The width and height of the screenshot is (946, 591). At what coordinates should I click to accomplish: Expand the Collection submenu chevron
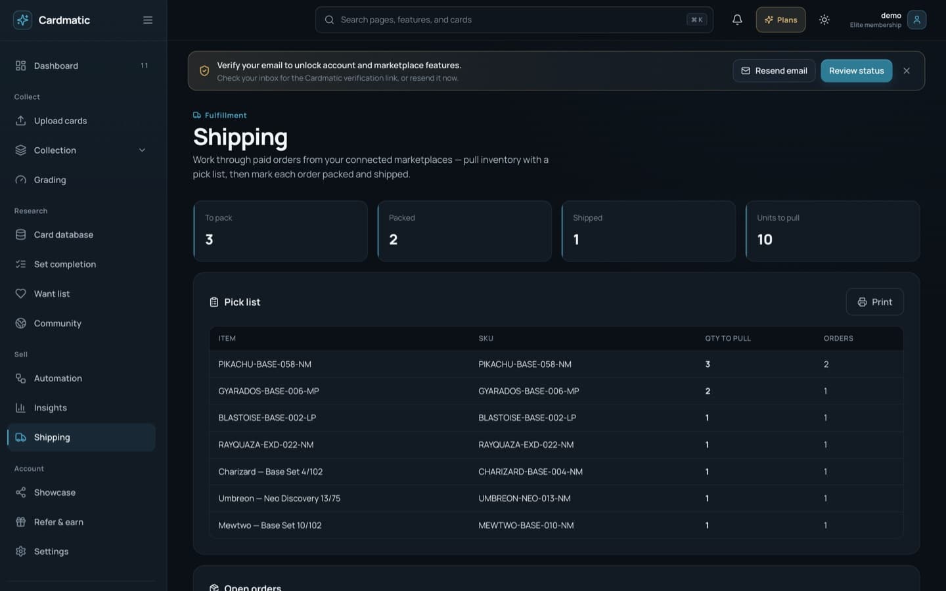142,150
